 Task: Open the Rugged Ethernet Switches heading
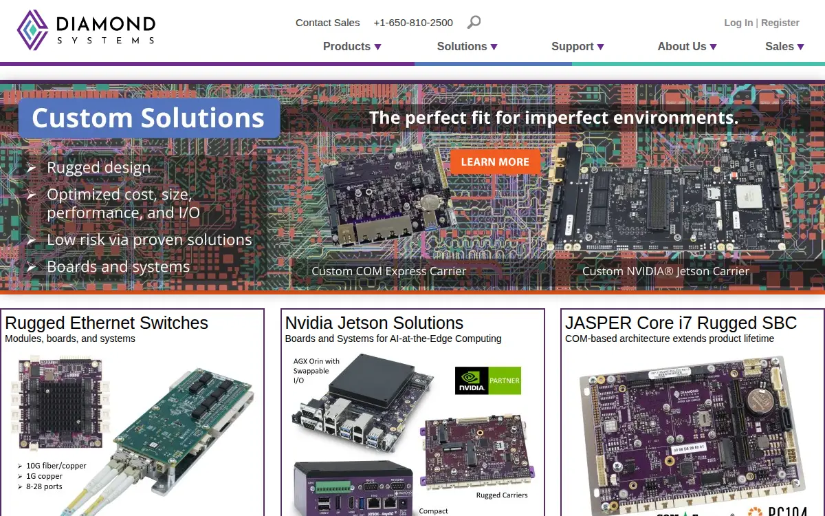[107, 323]
